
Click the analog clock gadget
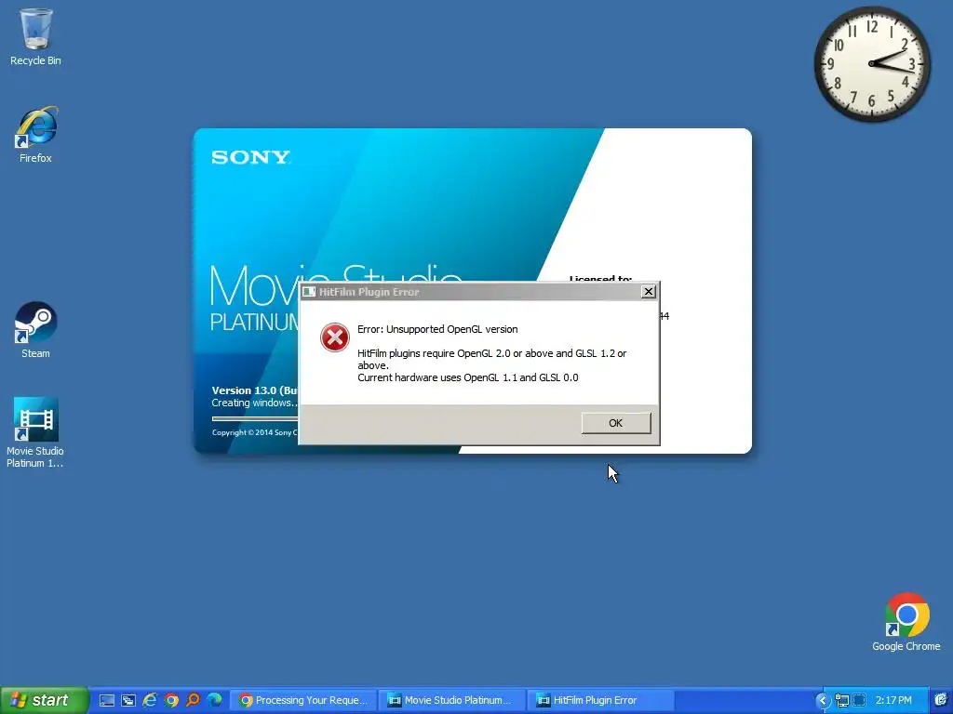pyautogui.click(x=872, y=64)
